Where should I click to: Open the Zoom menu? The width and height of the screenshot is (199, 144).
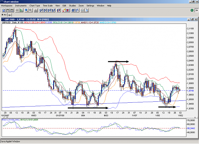[81, 6]
